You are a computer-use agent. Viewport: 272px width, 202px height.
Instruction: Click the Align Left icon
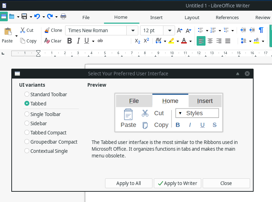pos(201,41)
